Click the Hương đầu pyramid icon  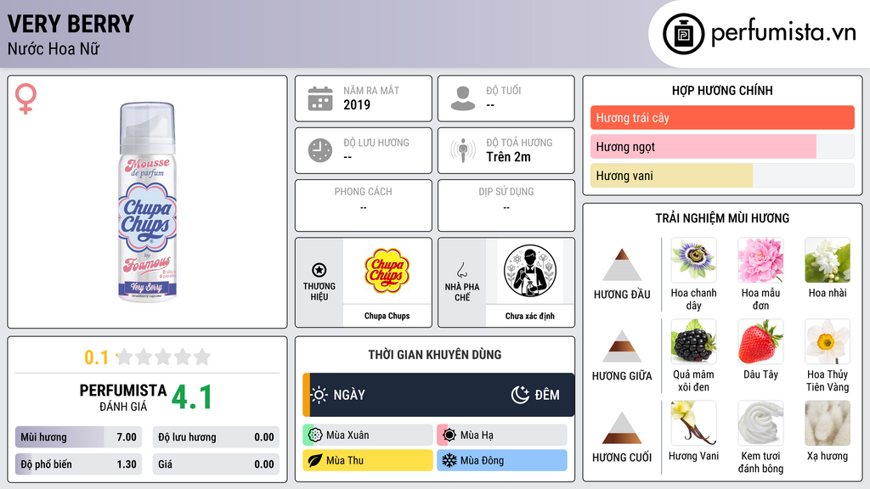pos(622,265)
